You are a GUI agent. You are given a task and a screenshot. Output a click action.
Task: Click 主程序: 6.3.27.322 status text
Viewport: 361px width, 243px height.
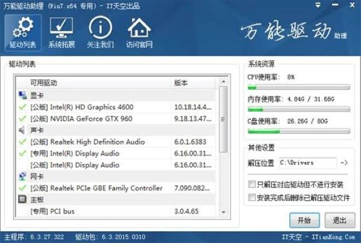click(34, 237)
